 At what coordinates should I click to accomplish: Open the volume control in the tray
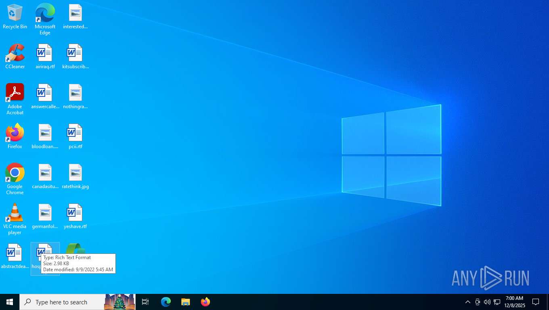tap(487, 302)
